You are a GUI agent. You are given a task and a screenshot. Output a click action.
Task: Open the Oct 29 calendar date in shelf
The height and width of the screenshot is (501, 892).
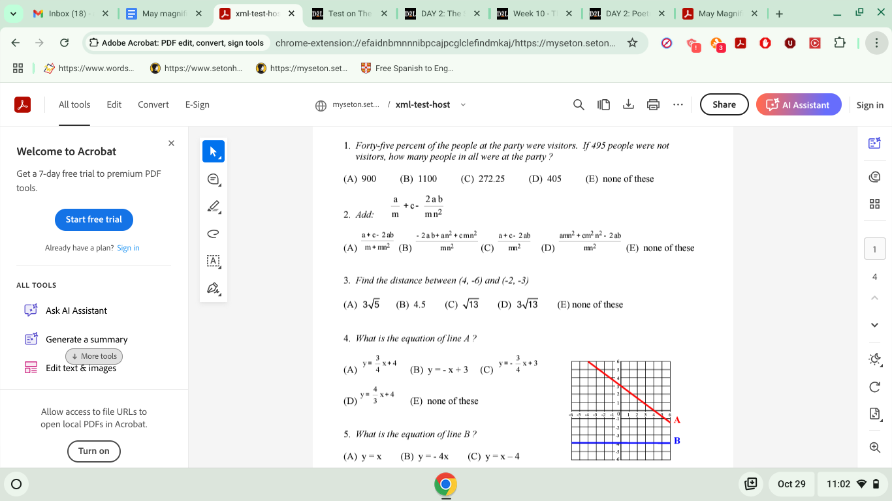click(x=791, y=484)
